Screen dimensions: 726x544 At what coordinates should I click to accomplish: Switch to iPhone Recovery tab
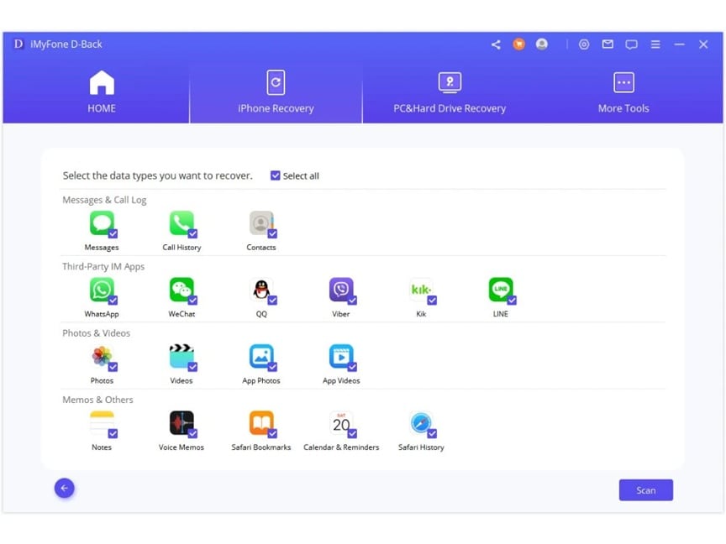[x=276, y=92]
